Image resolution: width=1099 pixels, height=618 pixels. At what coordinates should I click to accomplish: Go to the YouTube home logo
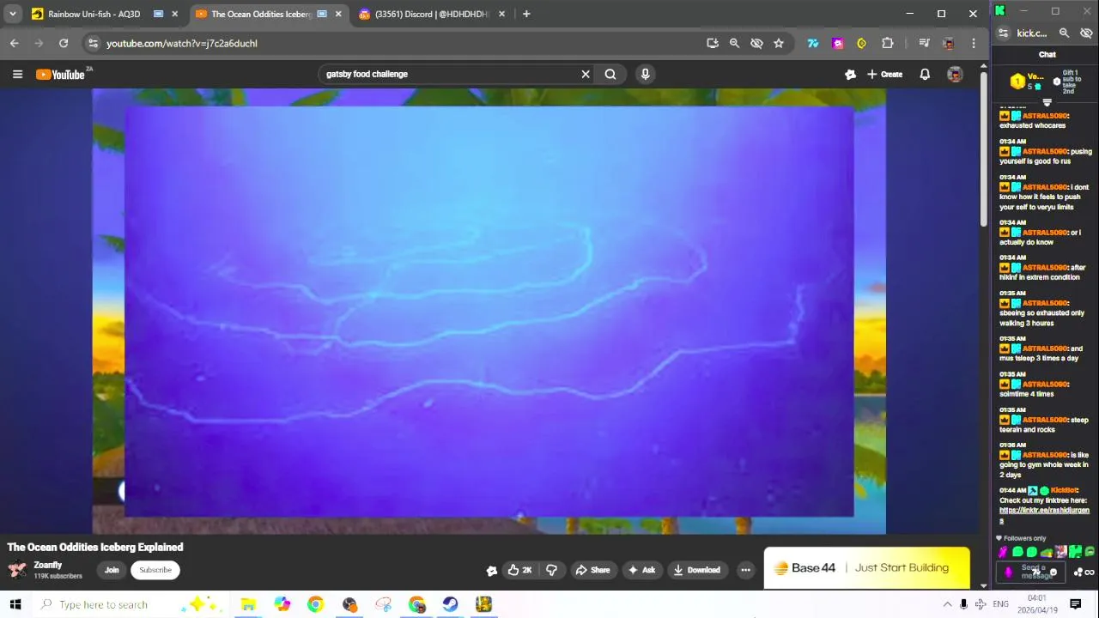62,75
